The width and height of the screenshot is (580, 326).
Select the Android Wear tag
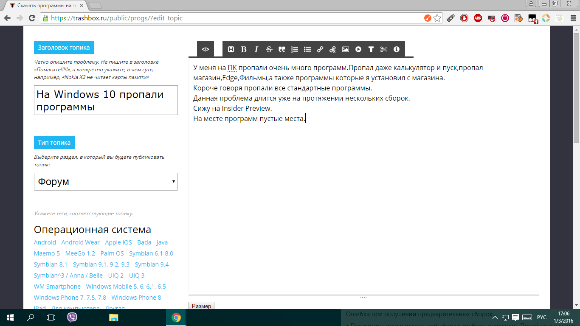tap(81, 242)
